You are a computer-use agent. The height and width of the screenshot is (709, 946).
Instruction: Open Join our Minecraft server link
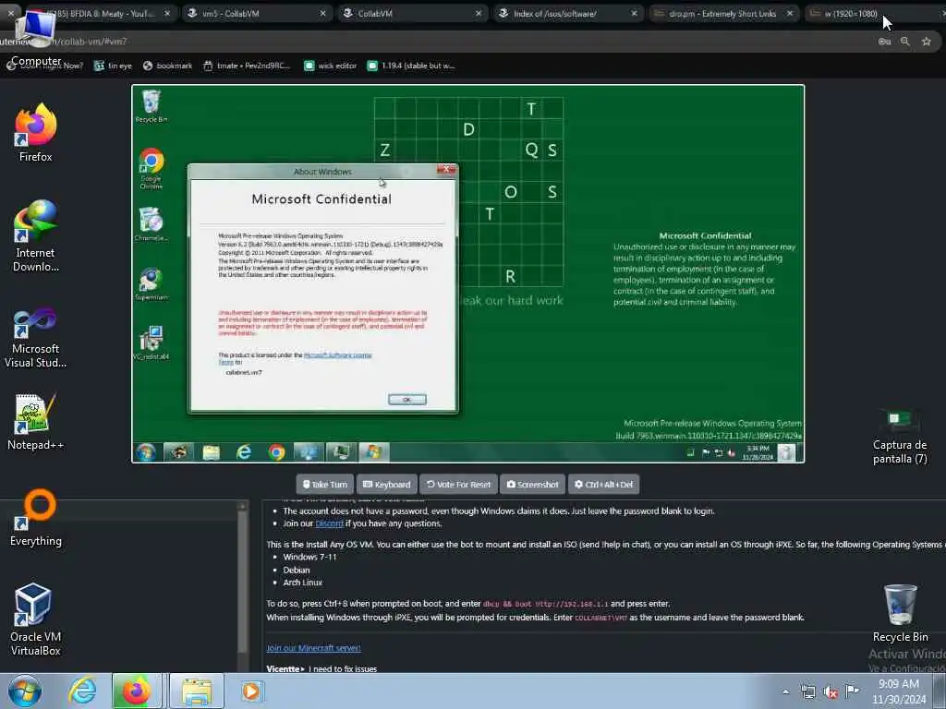pyautogui.click(x=313, y=648)
